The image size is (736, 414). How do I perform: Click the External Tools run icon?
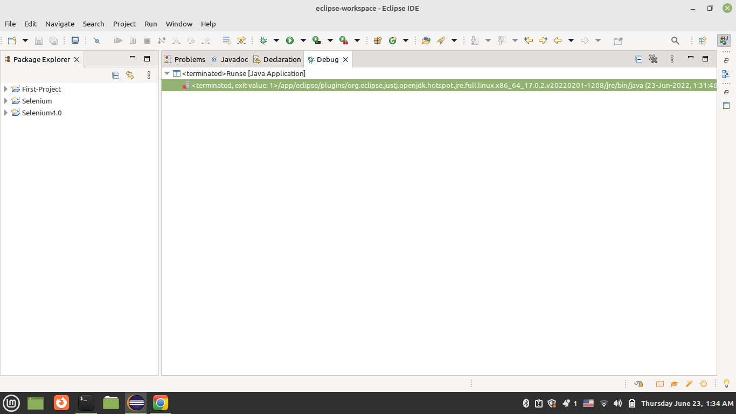344,40
